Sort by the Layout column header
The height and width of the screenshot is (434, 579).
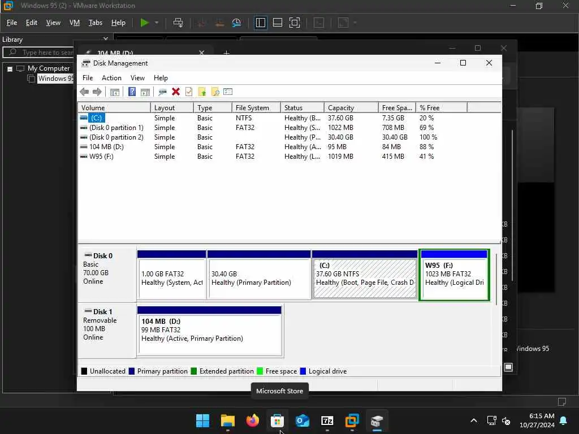coord(172,108)
